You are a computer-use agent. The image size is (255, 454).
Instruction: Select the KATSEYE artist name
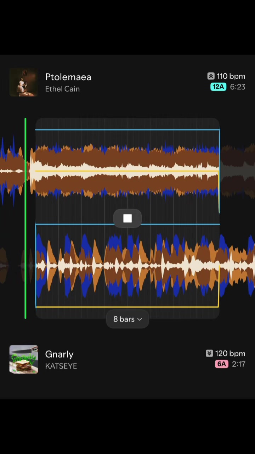(61, 366)
